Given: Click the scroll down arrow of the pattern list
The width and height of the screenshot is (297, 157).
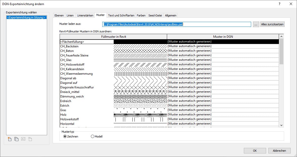Looking at the screenshot, I should pyautogui.click(x=281, y=125).
